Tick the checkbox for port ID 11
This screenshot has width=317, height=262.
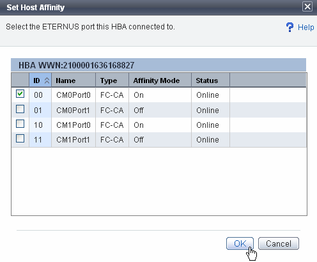point(20,139)
